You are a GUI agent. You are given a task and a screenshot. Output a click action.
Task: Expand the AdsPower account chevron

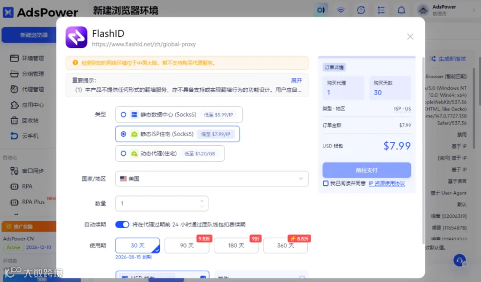pos(474,10)
